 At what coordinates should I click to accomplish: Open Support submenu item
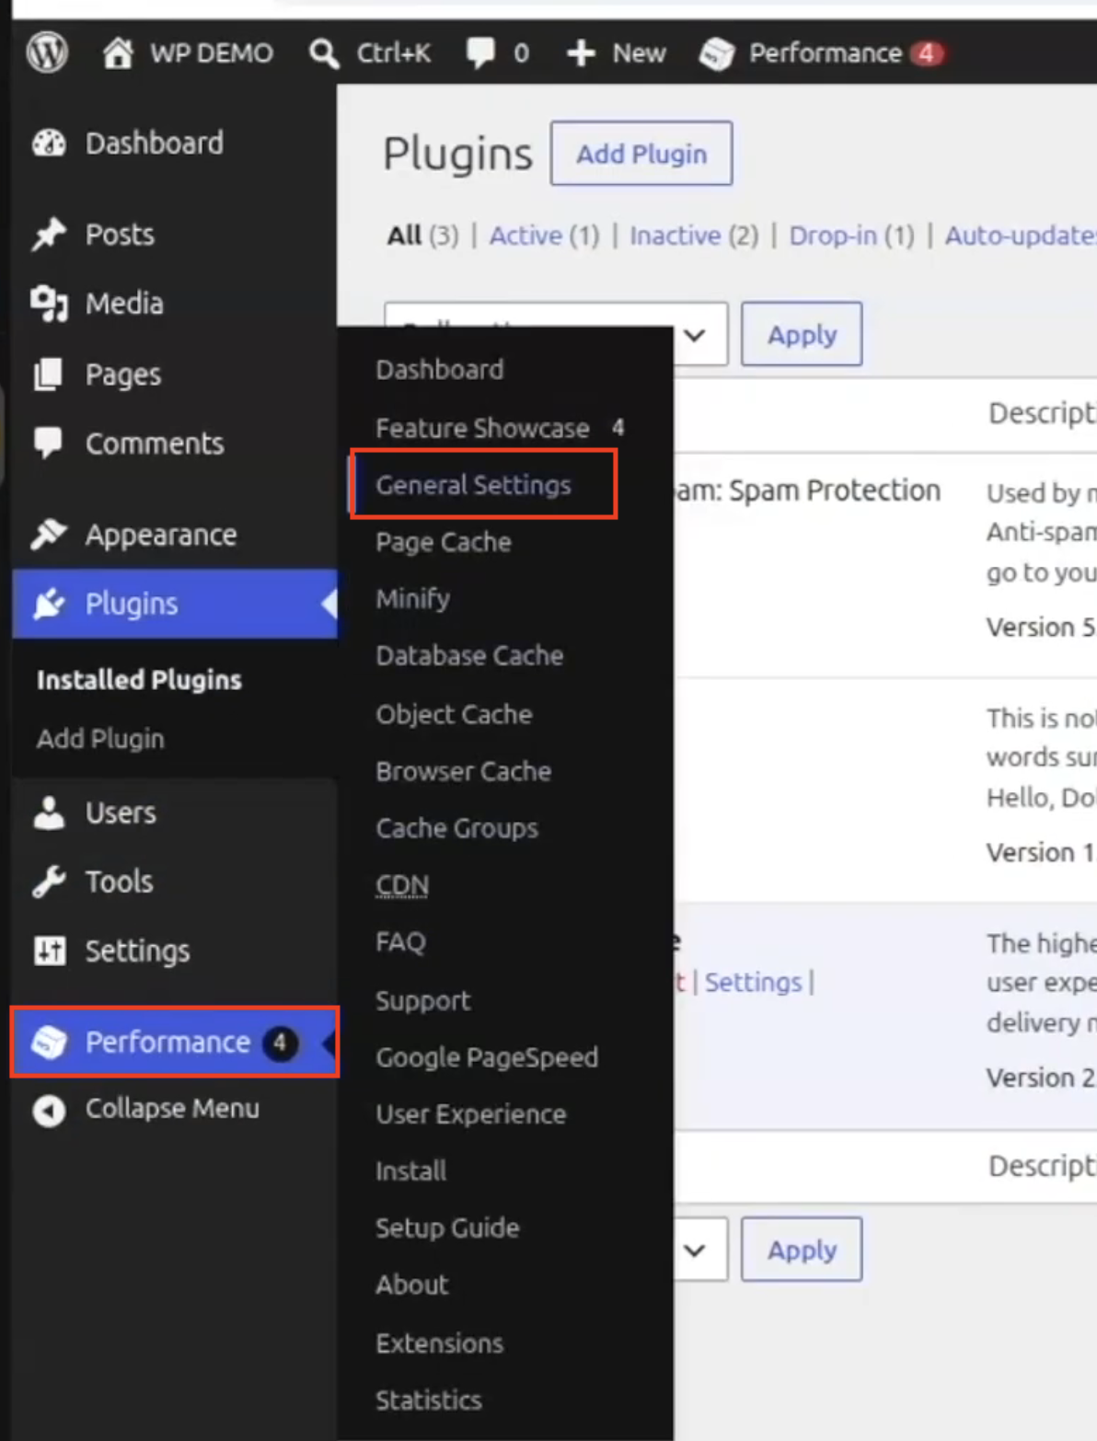(x=422, y=1000)
